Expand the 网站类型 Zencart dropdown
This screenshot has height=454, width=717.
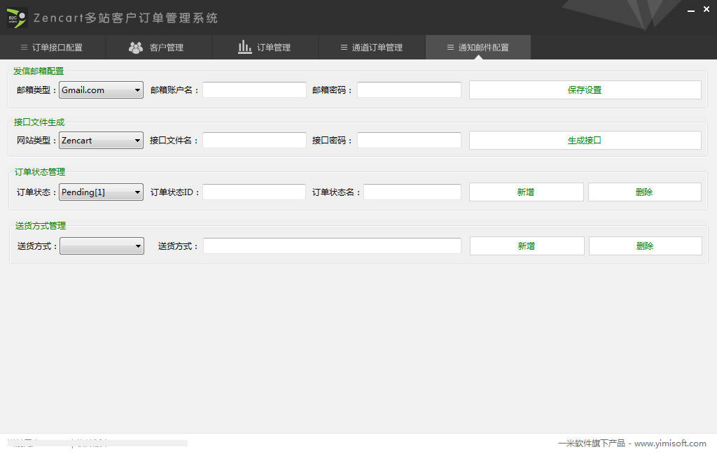pyautogui.click(x=101, y=140)
